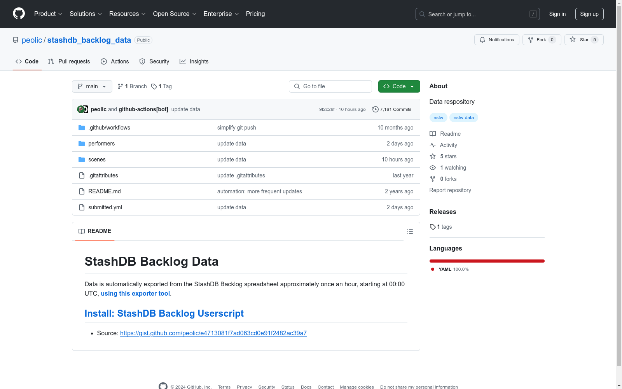Click the eye icon beside 1 watching
Screen dimensions: 622x389
[x=433, y=168]
